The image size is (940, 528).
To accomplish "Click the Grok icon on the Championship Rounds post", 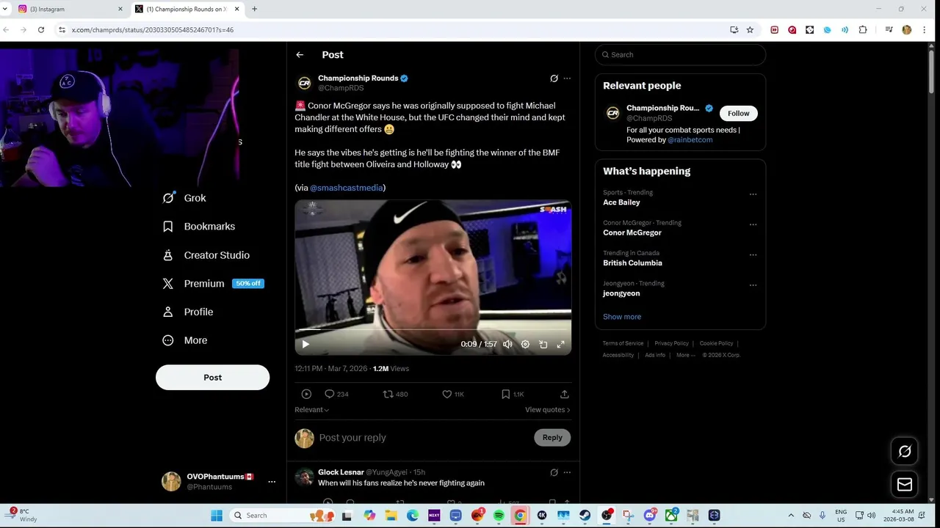I will coord(554,78).
